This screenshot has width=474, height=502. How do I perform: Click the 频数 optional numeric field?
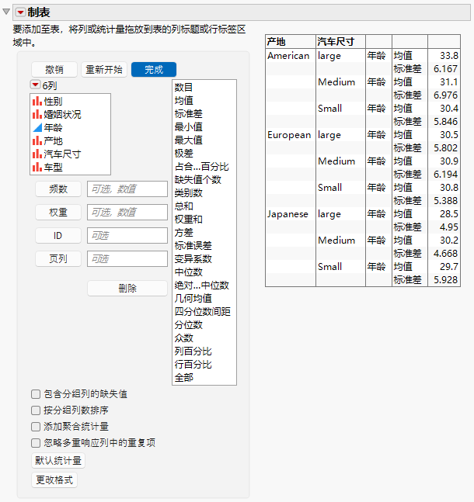tap(127, 189)
